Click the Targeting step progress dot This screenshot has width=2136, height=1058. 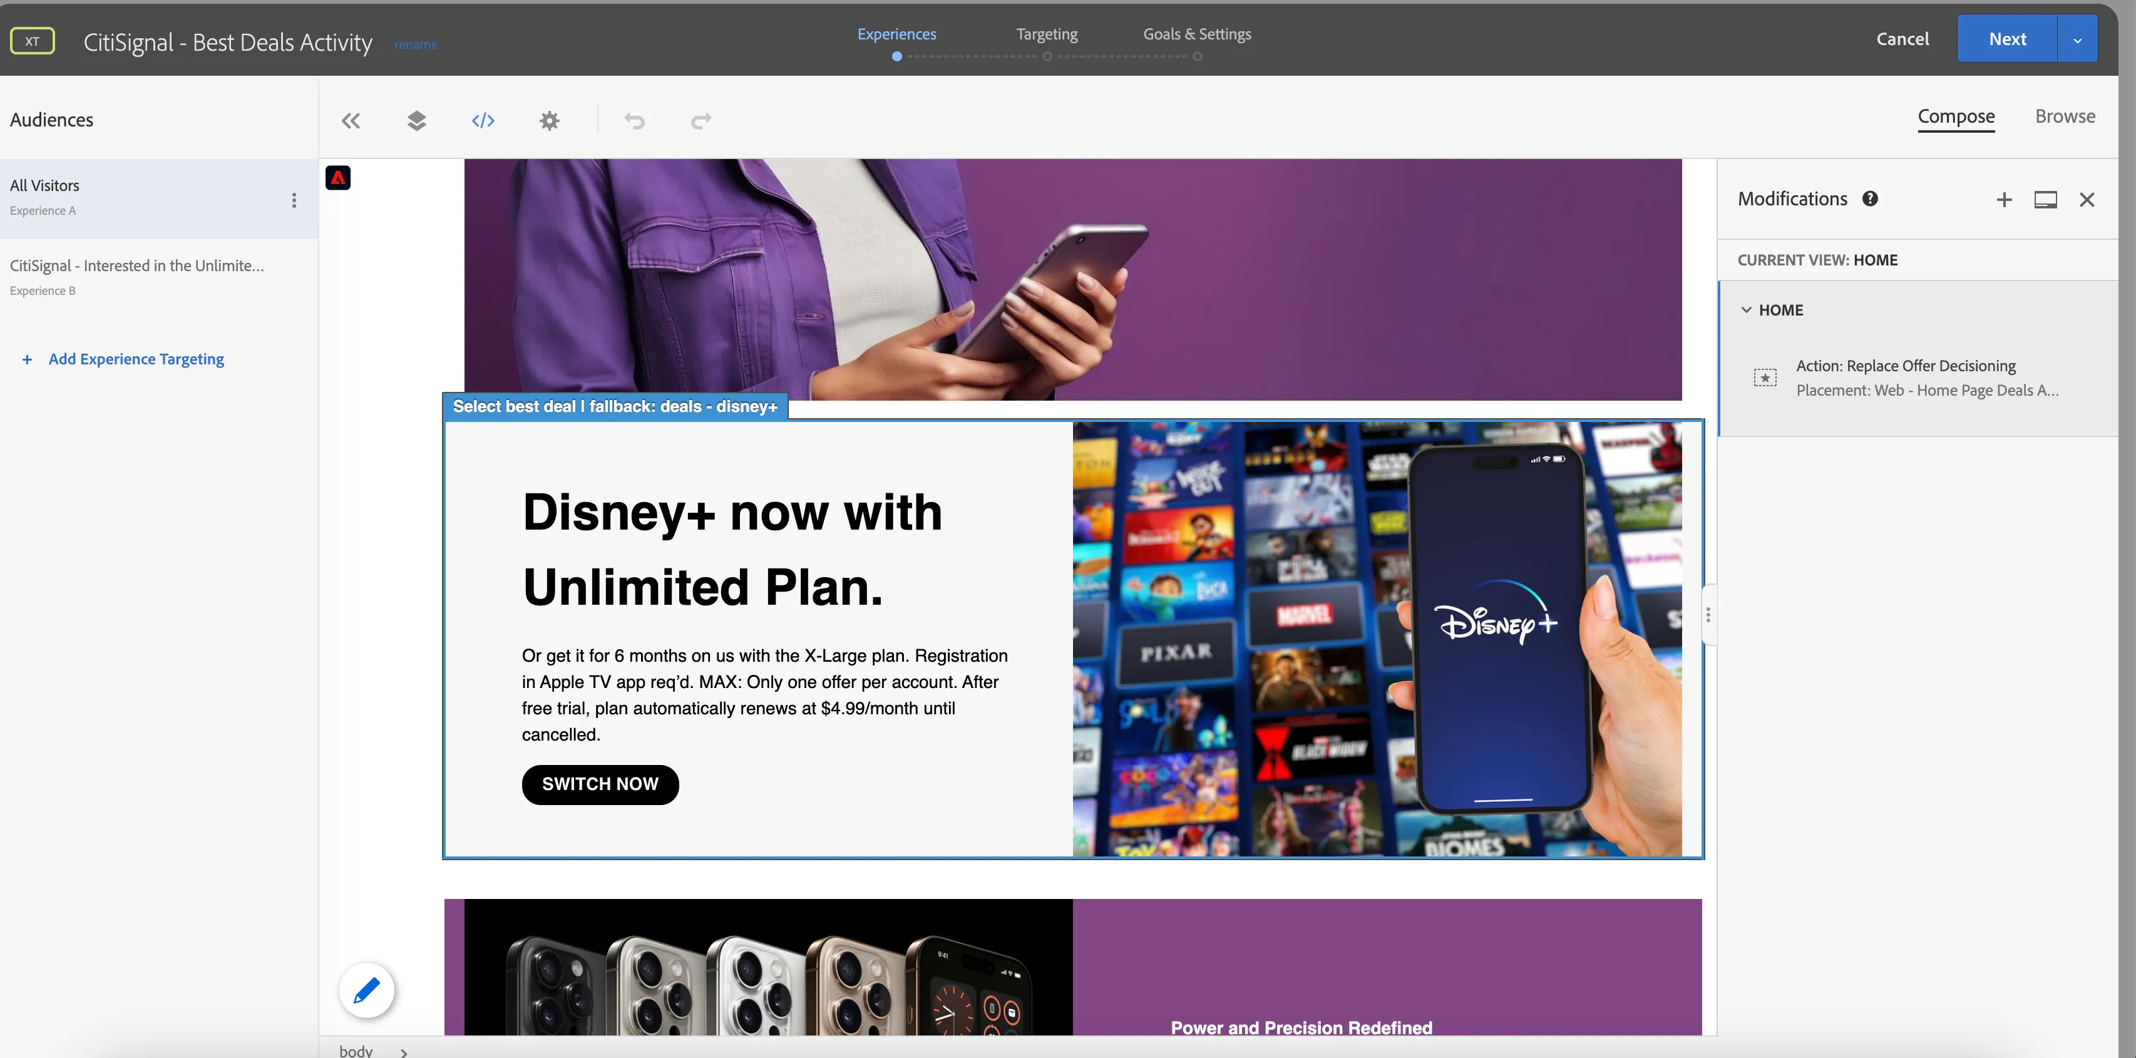pos(1047,56)
